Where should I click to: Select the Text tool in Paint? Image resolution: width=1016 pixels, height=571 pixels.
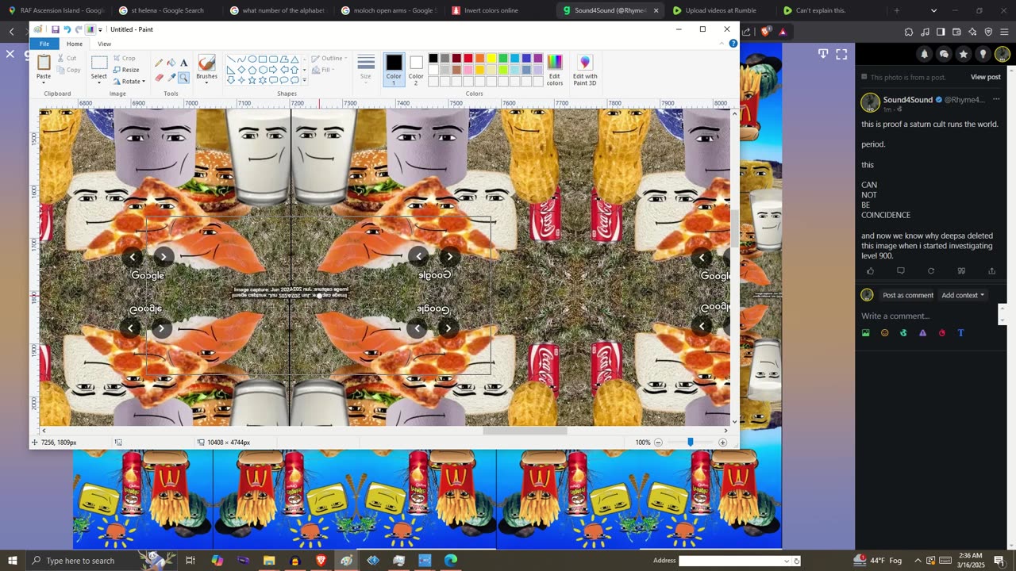tap(183, 63)
